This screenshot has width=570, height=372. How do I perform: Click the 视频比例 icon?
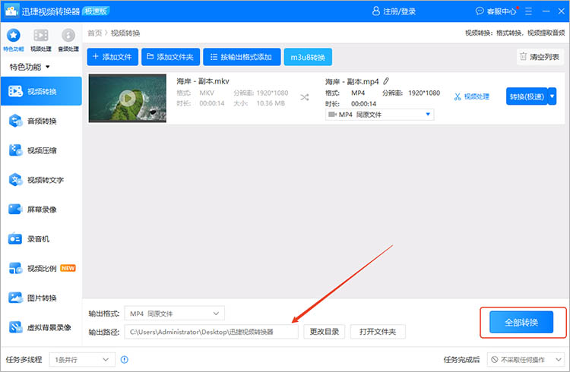tap(15, 269)
